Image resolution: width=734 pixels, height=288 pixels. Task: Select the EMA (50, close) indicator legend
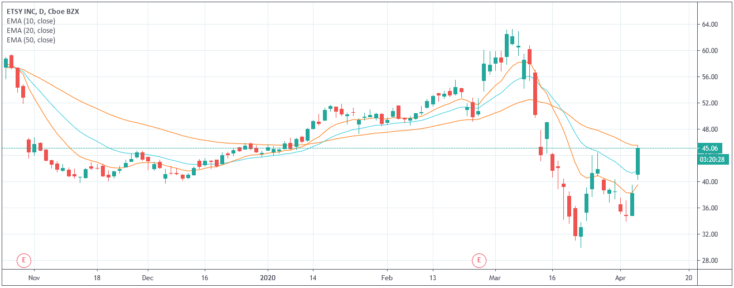[31, 40]
